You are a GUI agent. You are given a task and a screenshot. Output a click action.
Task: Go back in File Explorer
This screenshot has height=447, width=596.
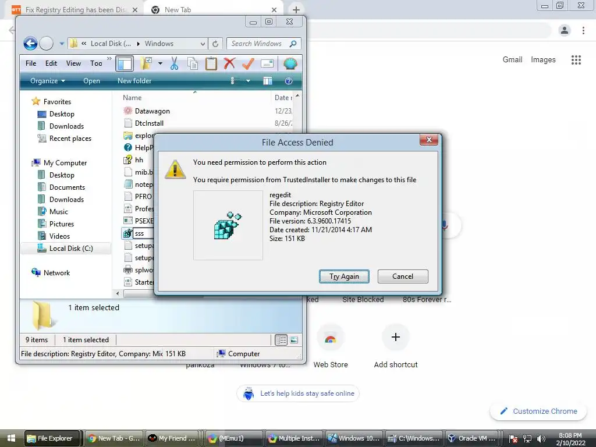pos(30,43)
